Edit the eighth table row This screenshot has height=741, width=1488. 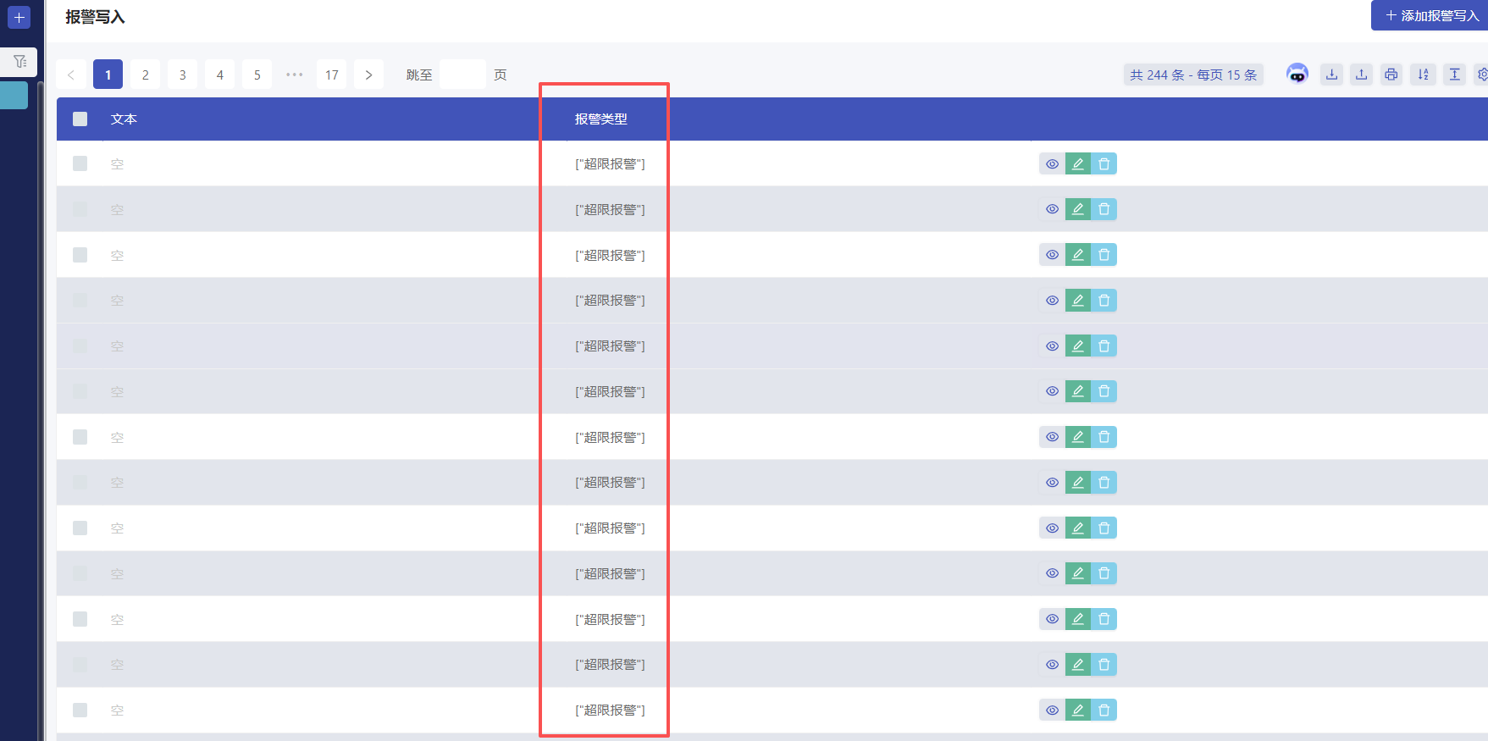(1077, 483)
